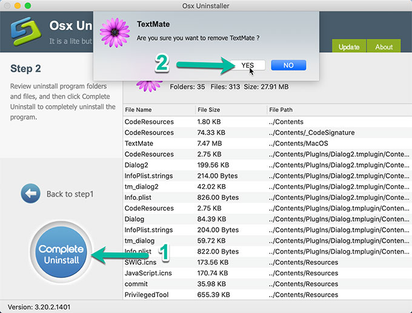Select the InfoPlist.strings 214.00 Bytes row
The width and height of the screenshot is (412, 313).
point(267,176)
